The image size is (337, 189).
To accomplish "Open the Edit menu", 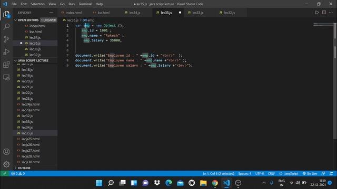I will [x=23, y=4].
